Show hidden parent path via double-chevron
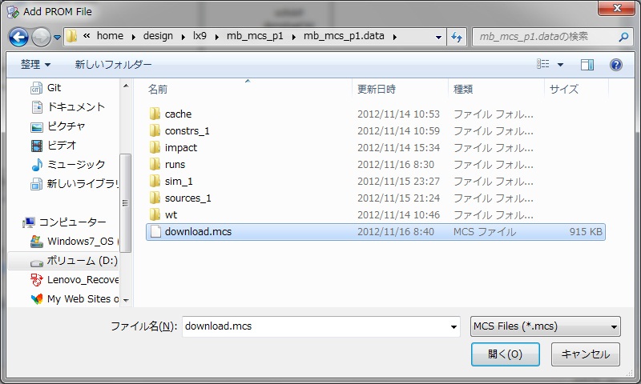Screen dimensions: 641x384 click(87, 36)
